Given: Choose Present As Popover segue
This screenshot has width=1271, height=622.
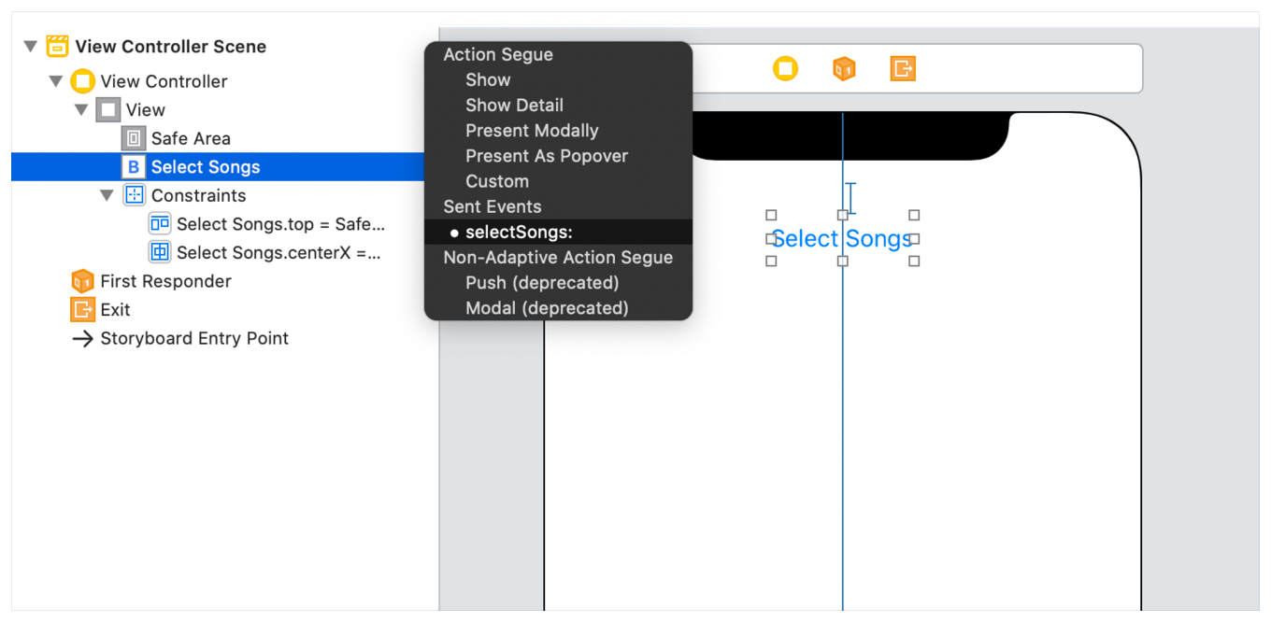Looking at the screenshot, I should click(547, 156).
